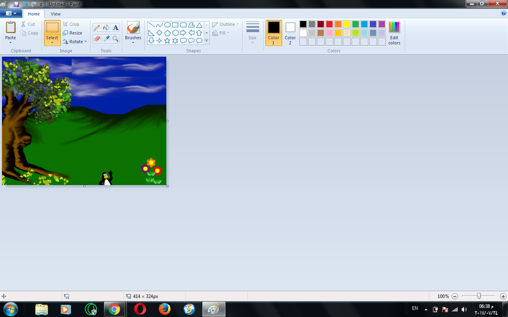This screenshot has width=508, height=317.
Task: Select the Polygon shape
Action: 191,25
